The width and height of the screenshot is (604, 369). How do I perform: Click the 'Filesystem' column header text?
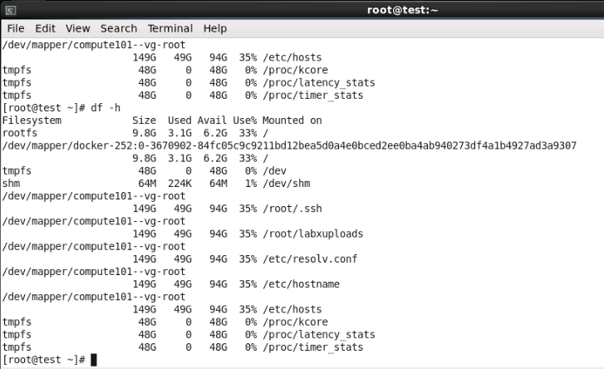(x=32, y=121)
